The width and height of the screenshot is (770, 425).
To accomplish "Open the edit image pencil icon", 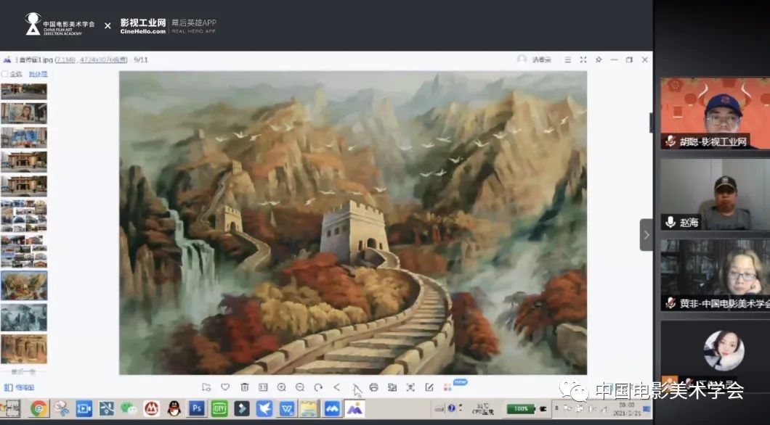I will (429, 387).
